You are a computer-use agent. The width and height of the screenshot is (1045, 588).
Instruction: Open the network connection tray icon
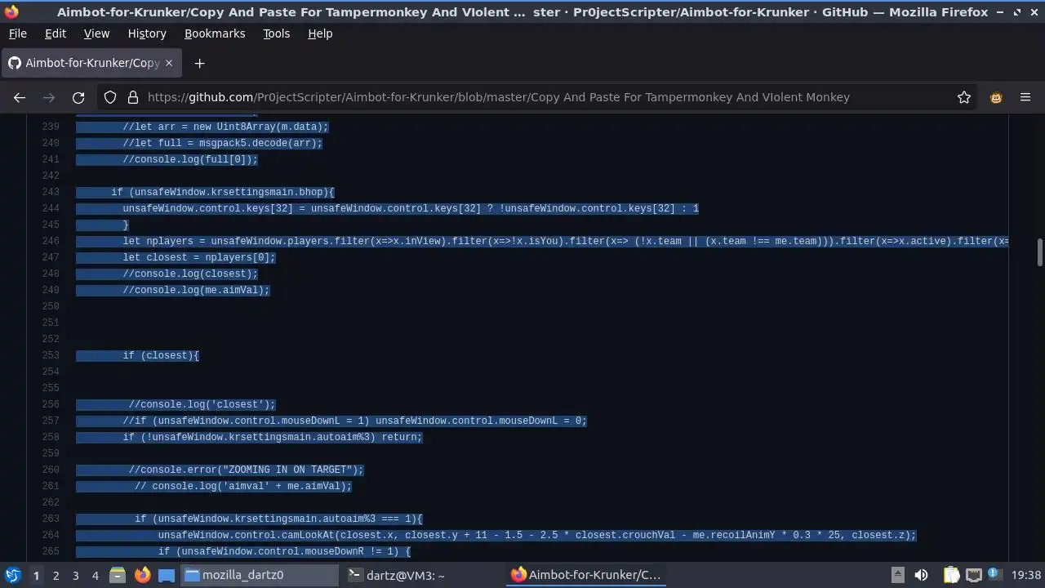click(x=973, y=575)
